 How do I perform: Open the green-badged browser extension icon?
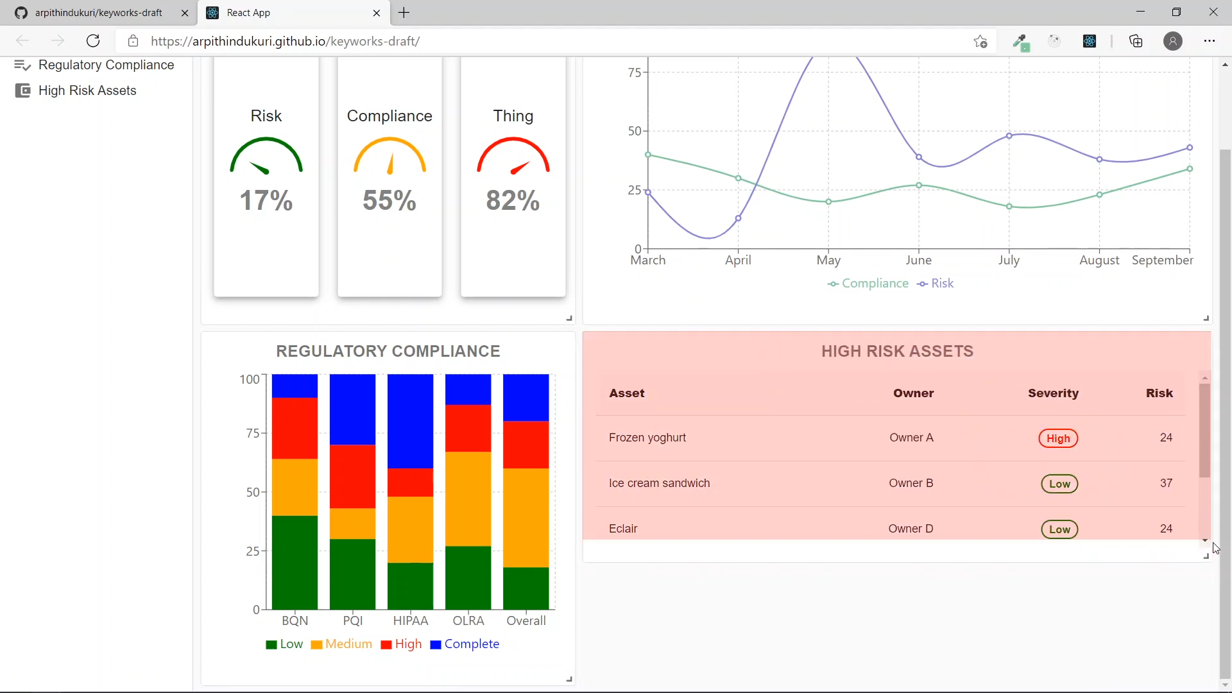1020,42
